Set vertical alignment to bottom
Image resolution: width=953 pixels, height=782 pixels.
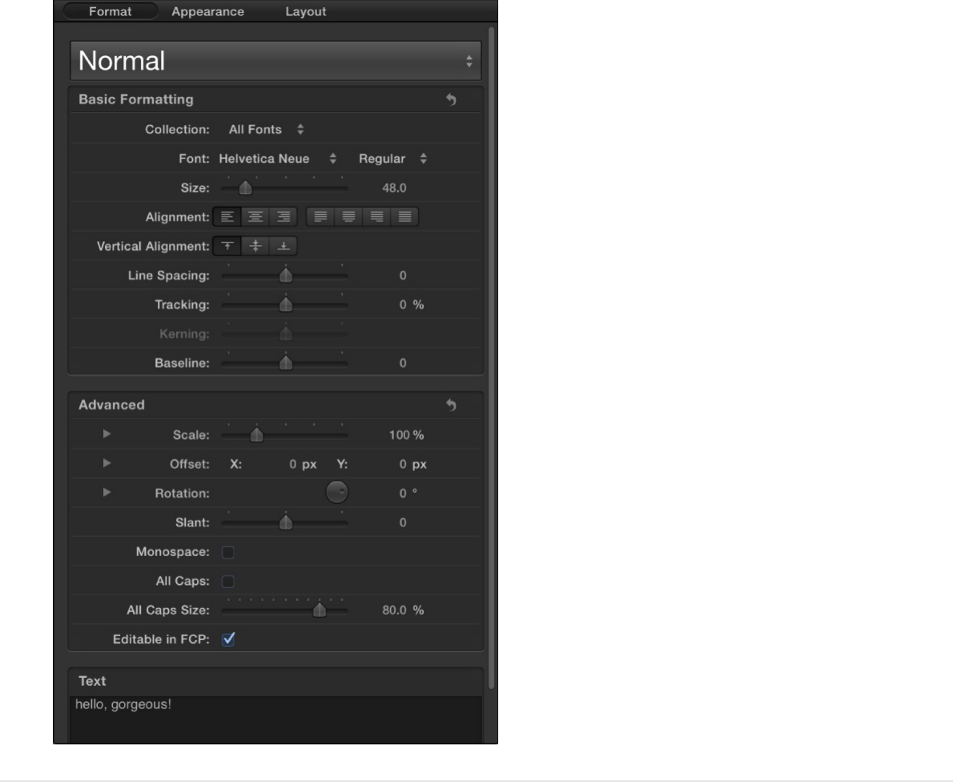283,246
